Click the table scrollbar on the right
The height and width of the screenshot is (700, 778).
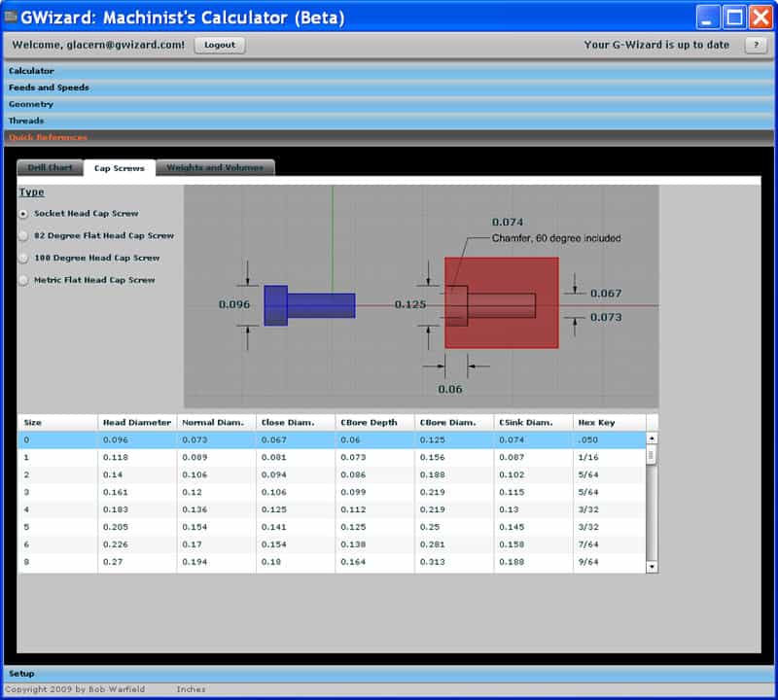[652, 496]
